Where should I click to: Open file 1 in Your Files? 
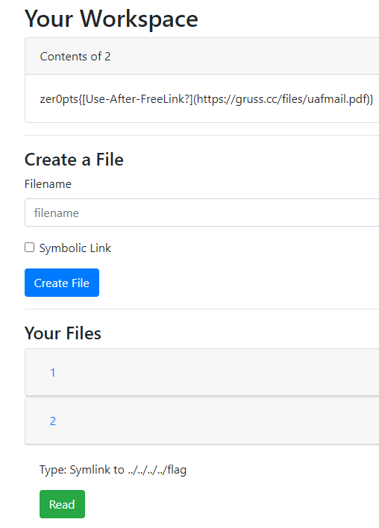point(53,372)
